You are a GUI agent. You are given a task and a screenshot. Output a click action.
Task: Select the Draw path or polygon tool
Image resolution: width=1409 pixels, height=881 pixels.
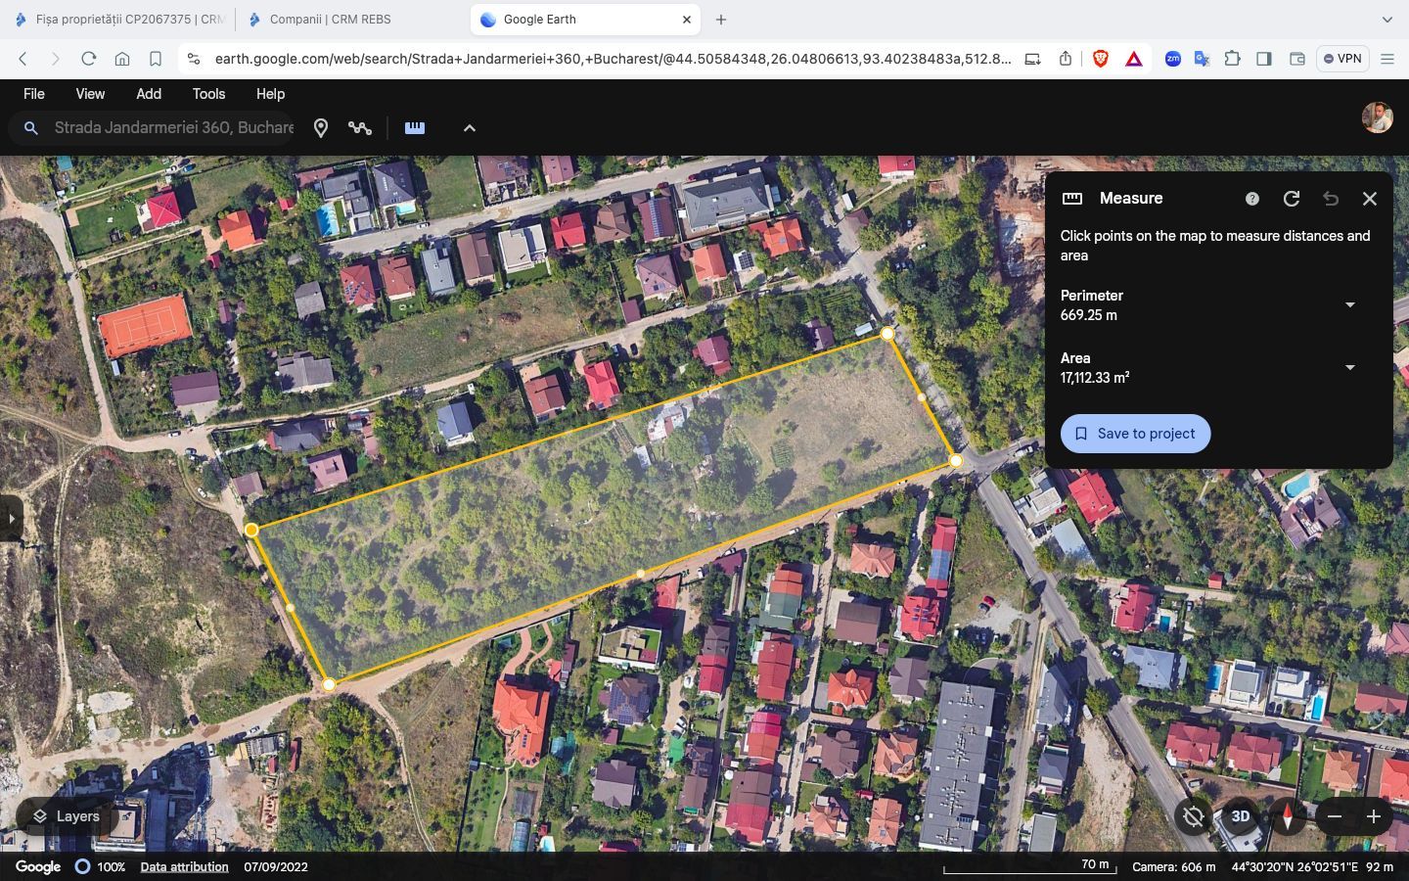[360, 128]
